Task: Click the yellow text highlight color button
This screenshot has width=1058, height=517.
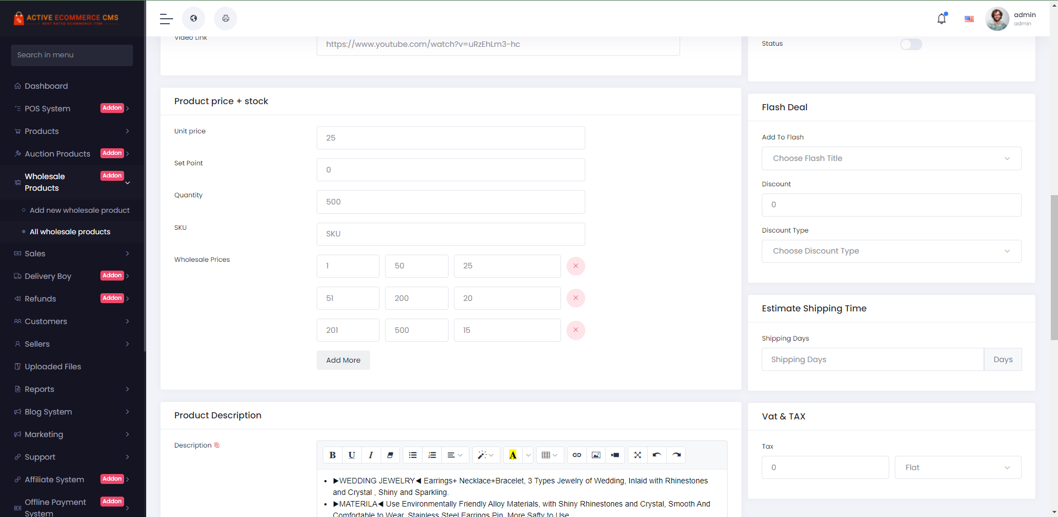Action: pos(512,455)
